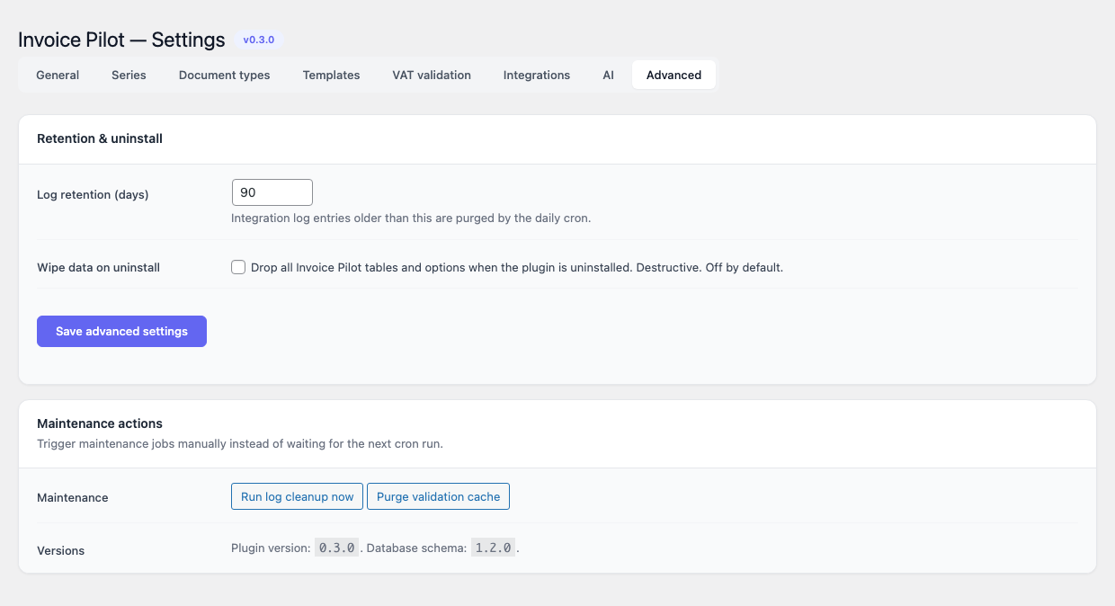The image size is (1115, 606).
Task: Select the VAT validation tab
Action: 432,76
